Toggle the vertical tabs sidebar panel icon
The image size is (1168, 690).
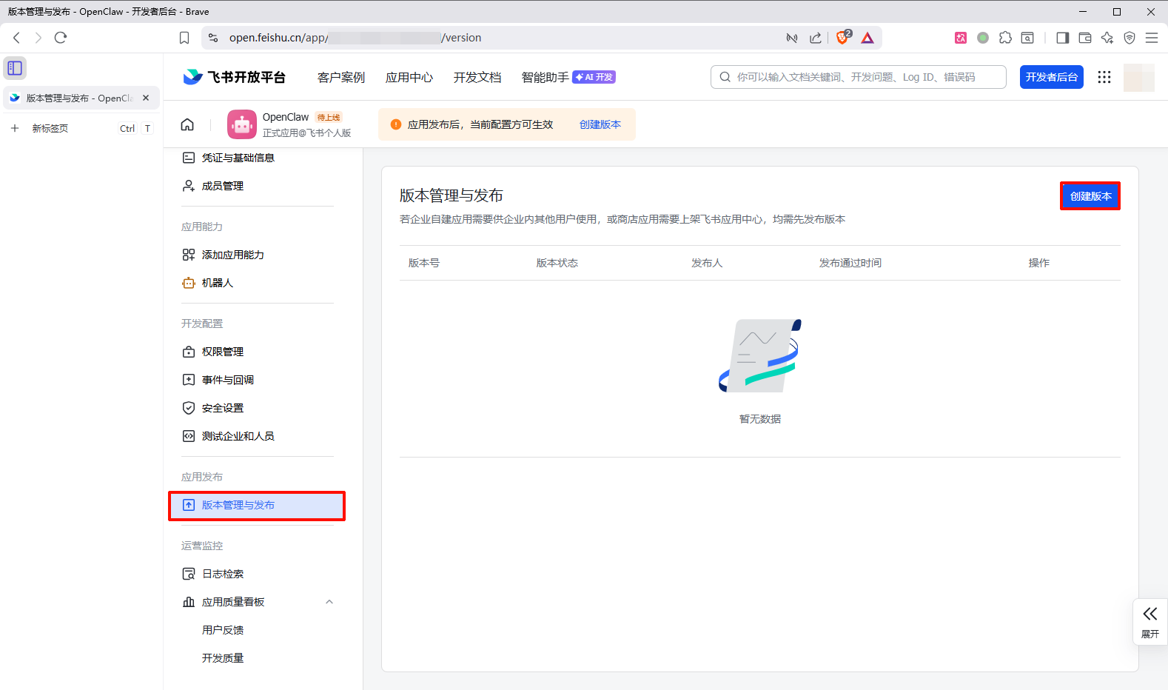click(15, 68)
